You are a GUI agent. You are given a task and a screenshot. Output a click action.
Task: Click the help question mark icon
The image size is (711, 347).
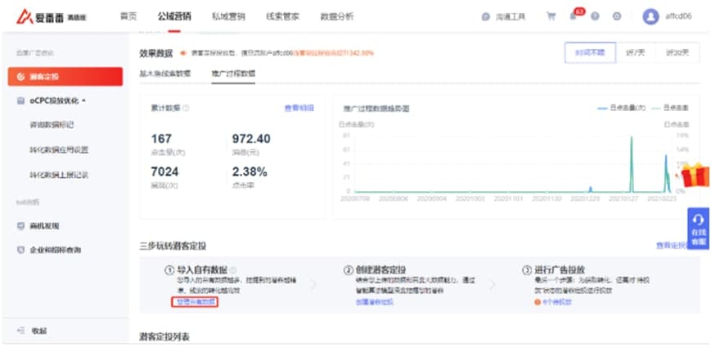[x=595, y=16]
